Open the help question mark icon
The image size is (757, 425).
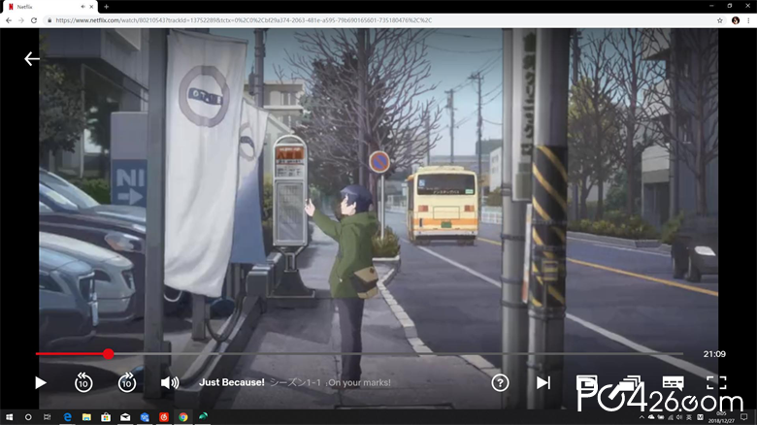point(500,383)
